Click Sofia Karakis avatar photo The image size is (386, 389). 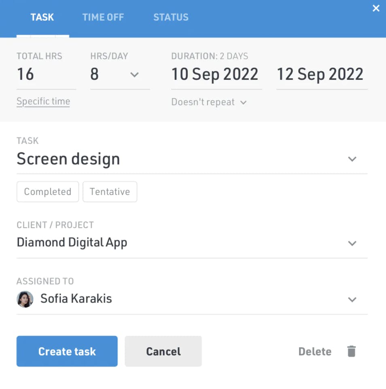(x=25, y=299)
